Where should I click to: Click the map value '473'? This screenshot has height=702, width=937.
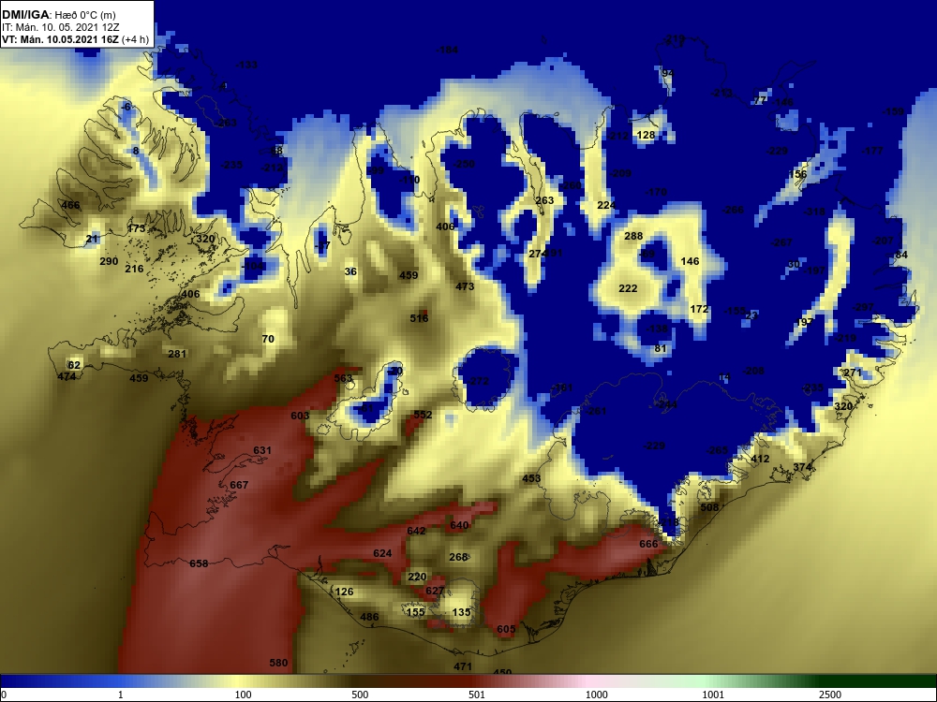[x=465, y=286]
